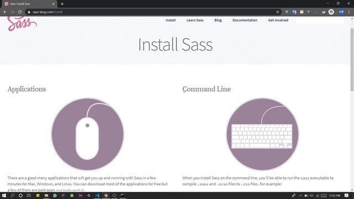Open Cortana from the taskbar
The image size is (354, 199).
pyautogui.click(x=20, y=195)
